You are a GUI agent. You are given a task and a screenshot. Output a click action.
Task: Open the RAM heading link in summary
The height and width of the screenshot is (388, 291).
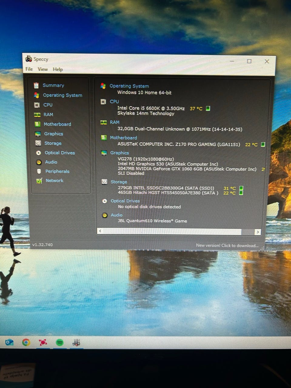point(115,122)
